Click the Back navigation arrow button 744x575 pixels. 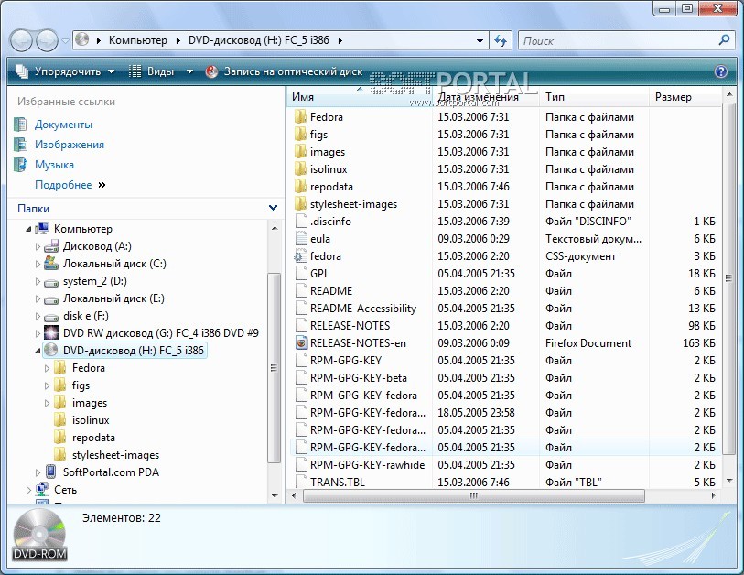[21, 41]
